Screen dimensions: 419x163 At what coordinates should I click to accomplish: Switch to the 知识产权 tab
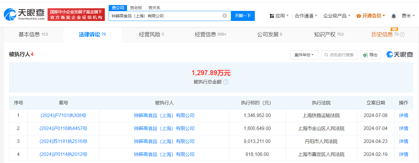[329, 34]
